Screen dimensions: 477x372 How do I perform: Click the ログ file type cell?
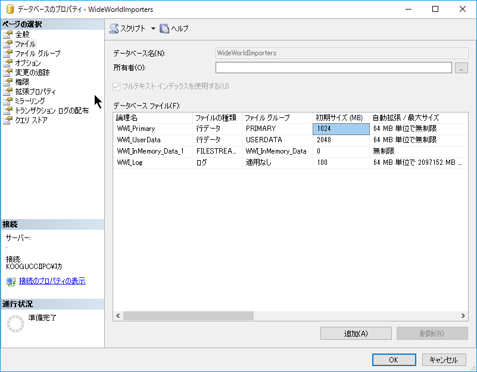pos(217,162)
